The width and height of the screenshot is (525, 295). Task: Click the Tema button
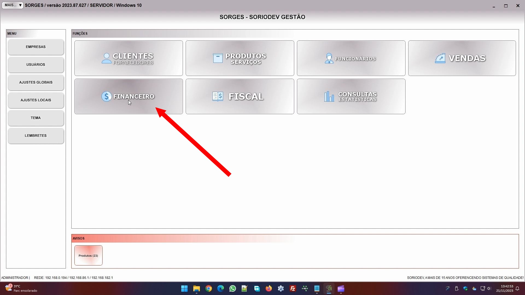pos(36,118)
